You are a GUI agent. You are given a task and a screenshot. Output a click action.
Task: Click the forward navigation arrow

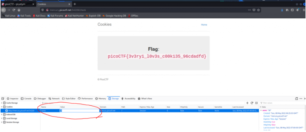pos(9,10)
